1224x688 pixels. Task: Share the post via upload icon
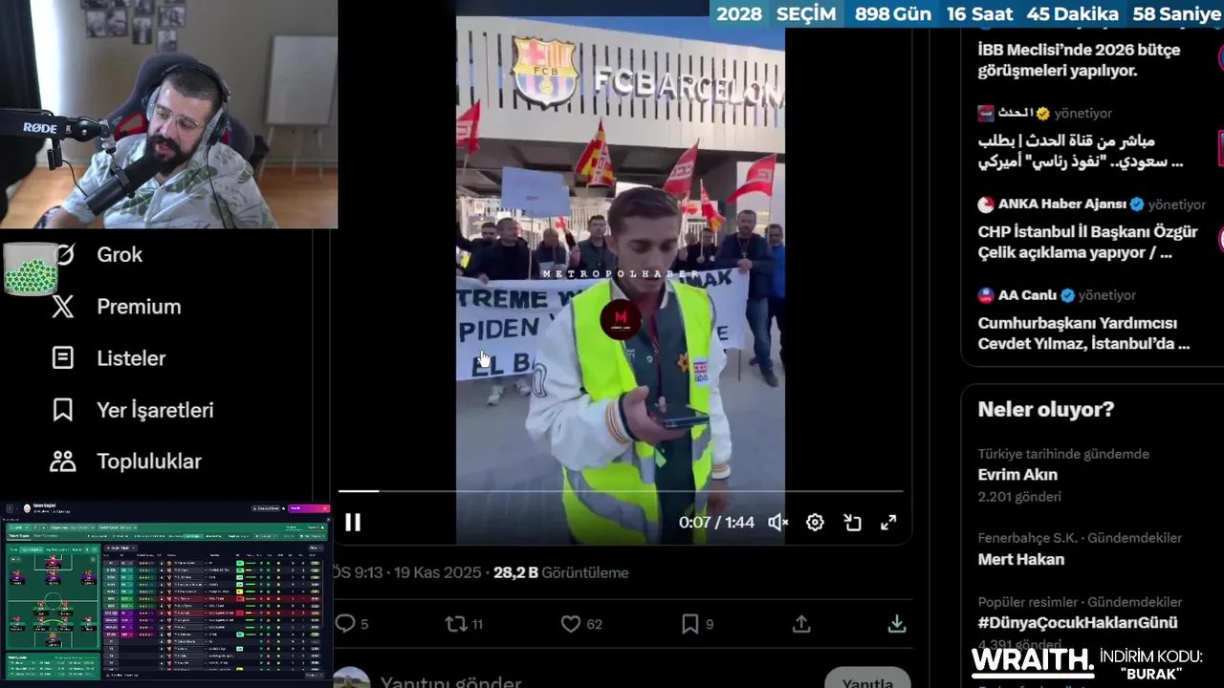point(801,624)
